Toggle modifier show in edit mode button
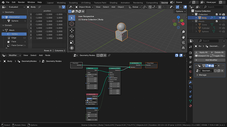The image size is (227, 127). [x=207, y=66]
